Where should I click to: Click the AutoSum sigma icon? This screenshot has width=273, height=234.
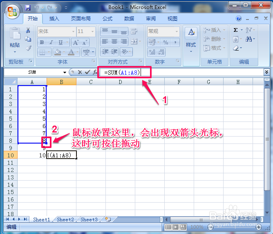tap(235, 30)
